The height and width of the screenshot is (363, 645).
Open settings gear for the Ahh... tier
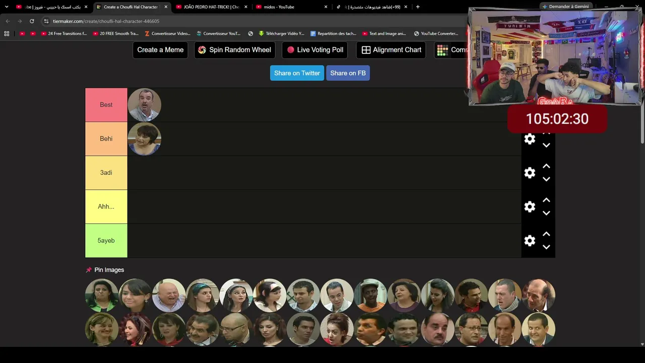[x=530, y=207]
